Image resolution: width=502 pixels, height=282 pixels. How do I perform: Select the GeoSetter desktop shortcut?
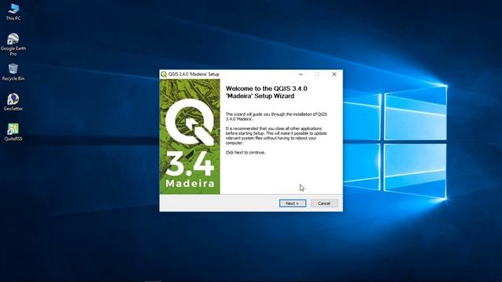tap(13, 102)
